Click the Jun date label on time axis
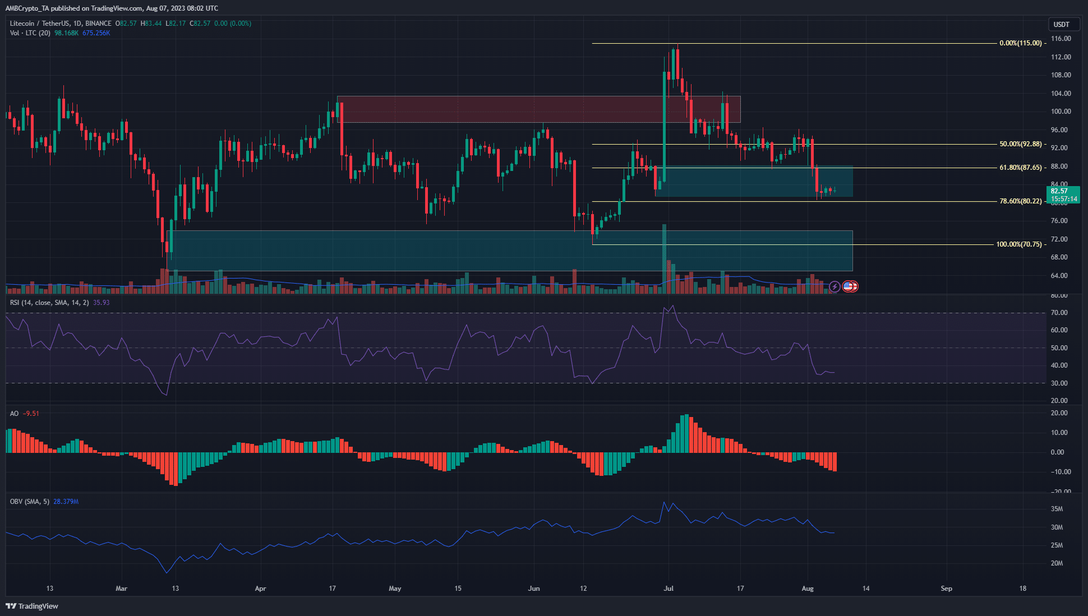 point(534,589)
